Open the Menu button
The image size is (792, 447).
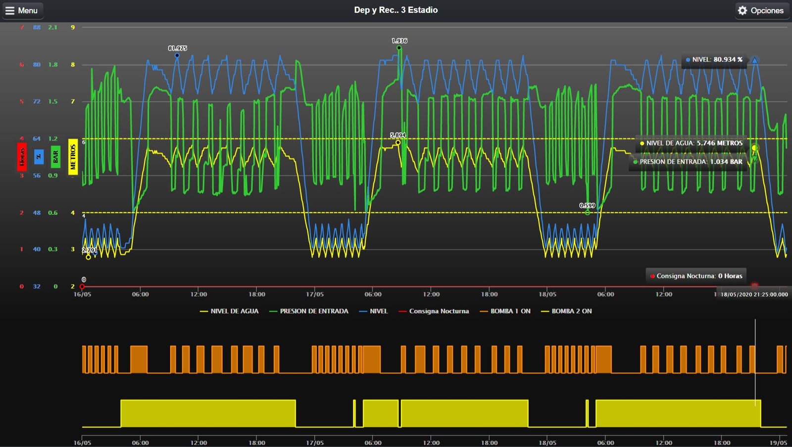pos(22,10)
